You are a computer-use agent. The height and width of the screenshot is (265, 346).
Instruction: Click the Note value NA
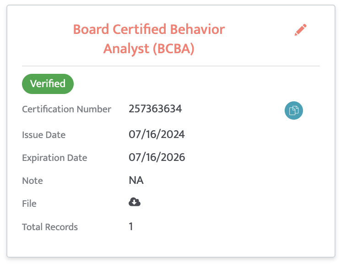point(136,180)
